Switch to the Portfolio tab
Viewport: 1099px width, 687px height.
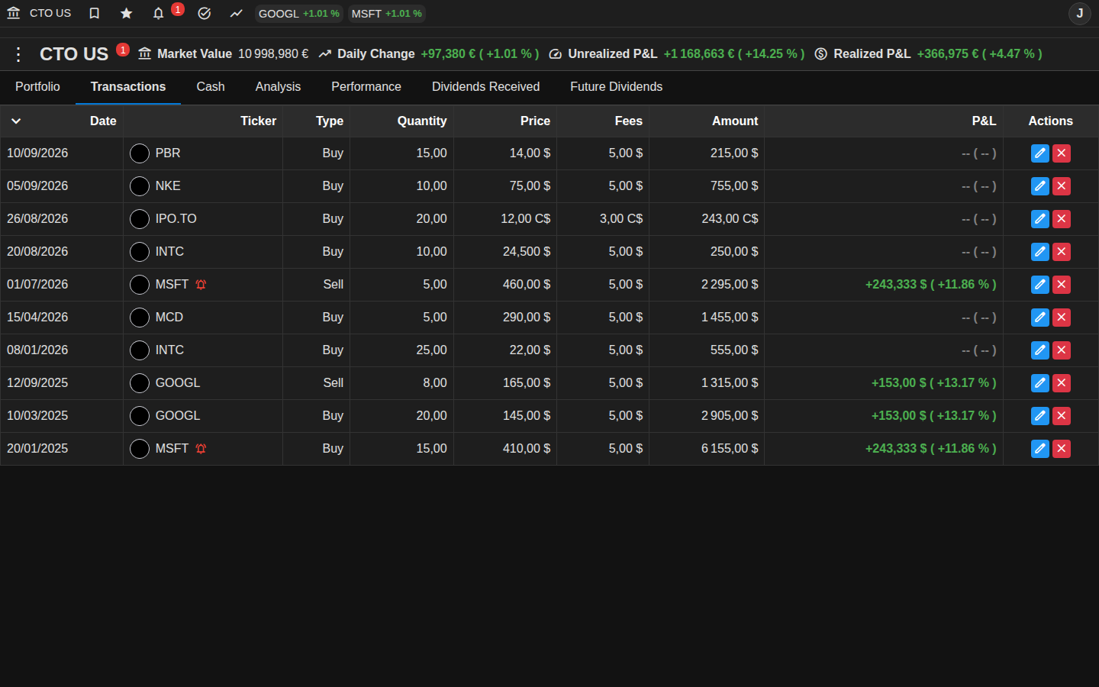(x=37, y=87)
